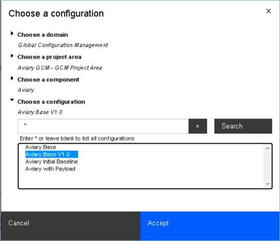
Task: Select Aviary Base in the list
Action: point(41,147)
